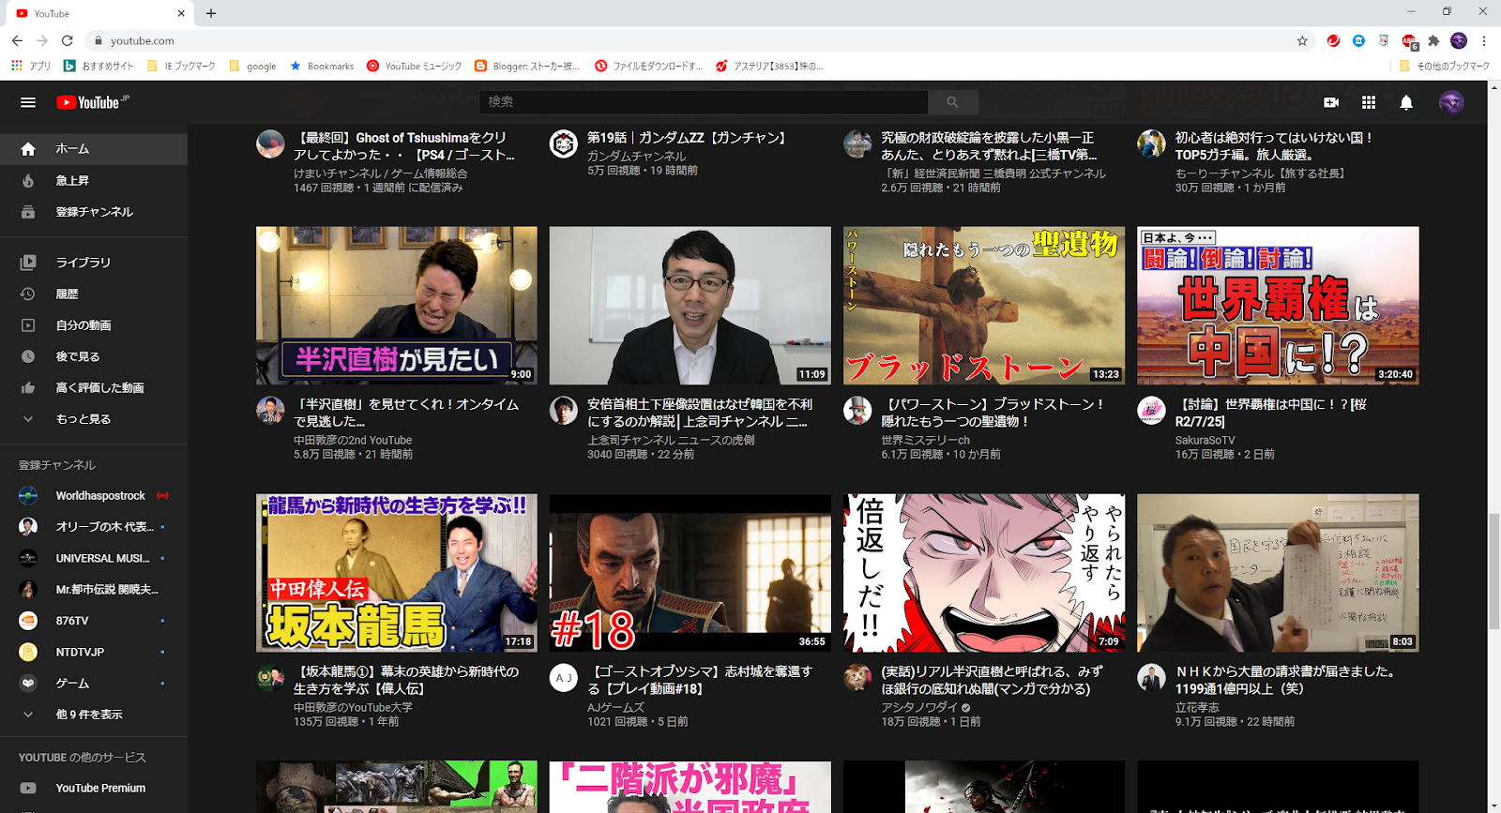Viewport: 1501px width, 813px height.
Task: Open the 世界ミステリーch channel avatar
Action: click(x=857, y=411)
